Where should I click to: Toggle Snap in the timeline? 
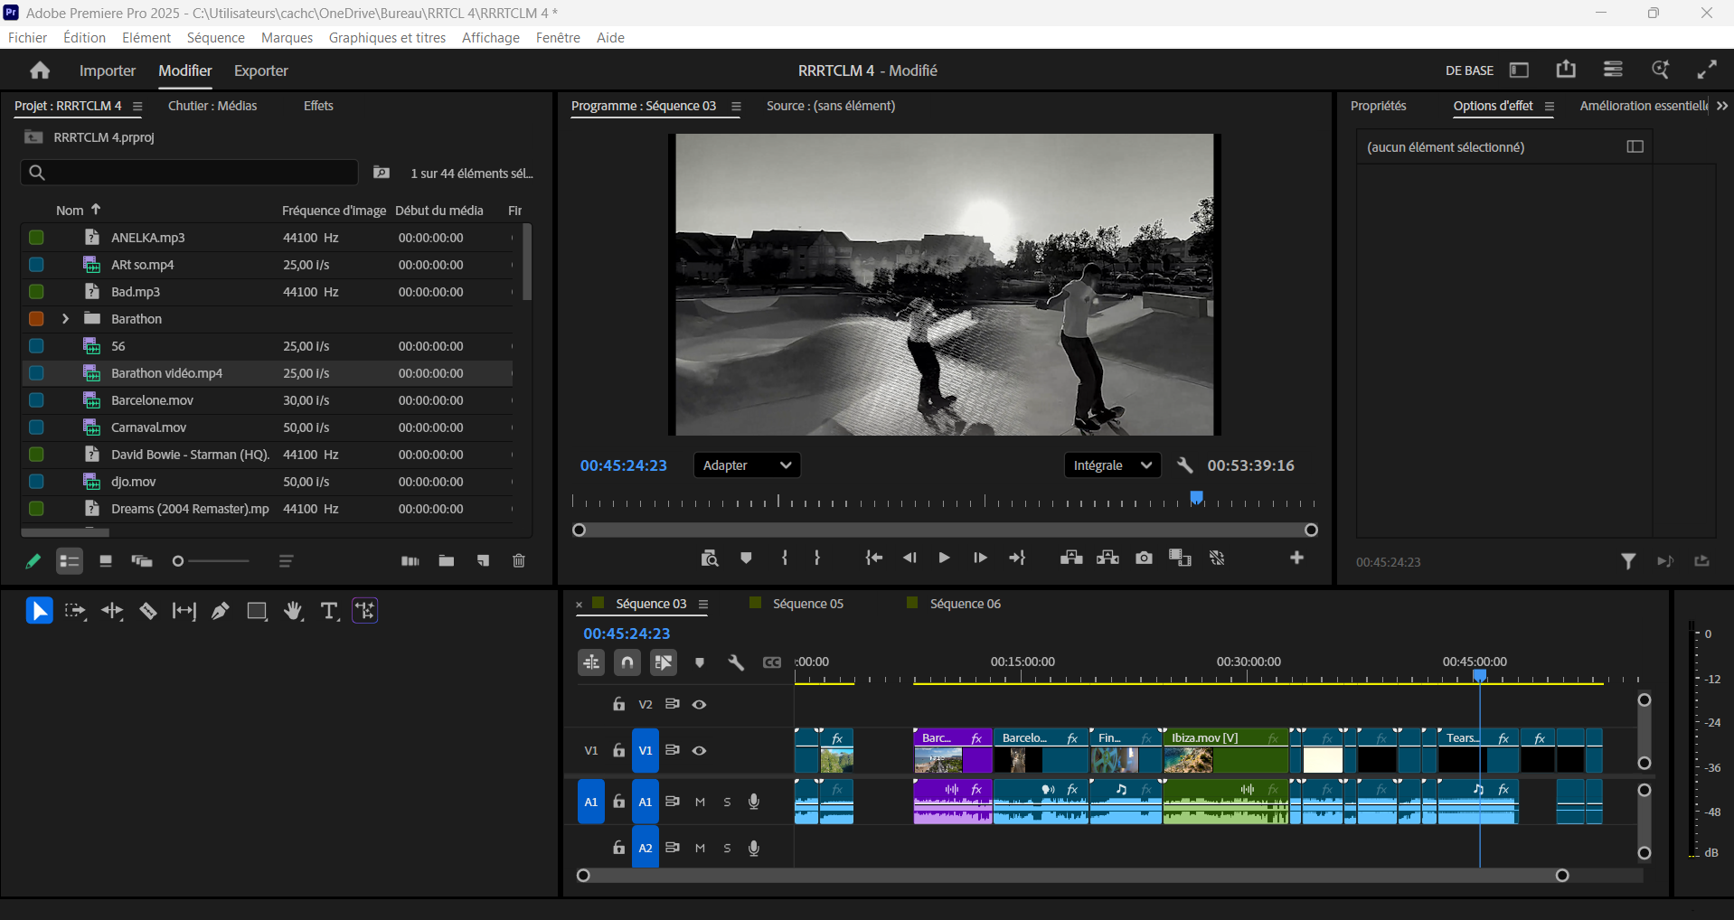[x=627, y=662]
